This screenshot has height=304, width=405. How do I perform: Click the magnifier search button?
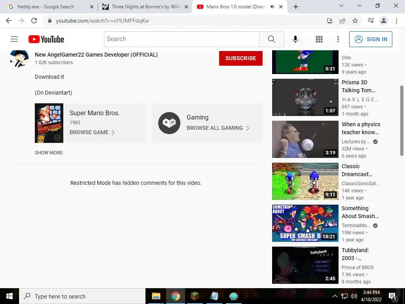(271, 39)
